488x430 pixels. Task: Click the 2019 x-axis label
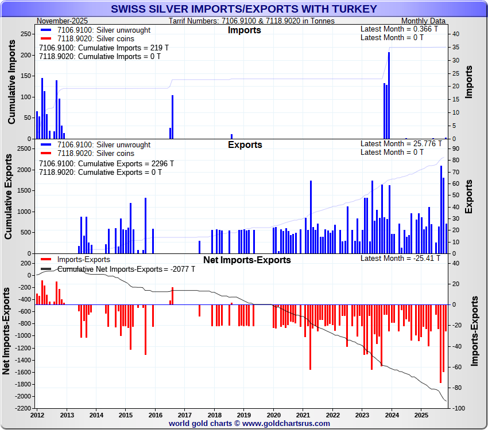click(243, 415)
